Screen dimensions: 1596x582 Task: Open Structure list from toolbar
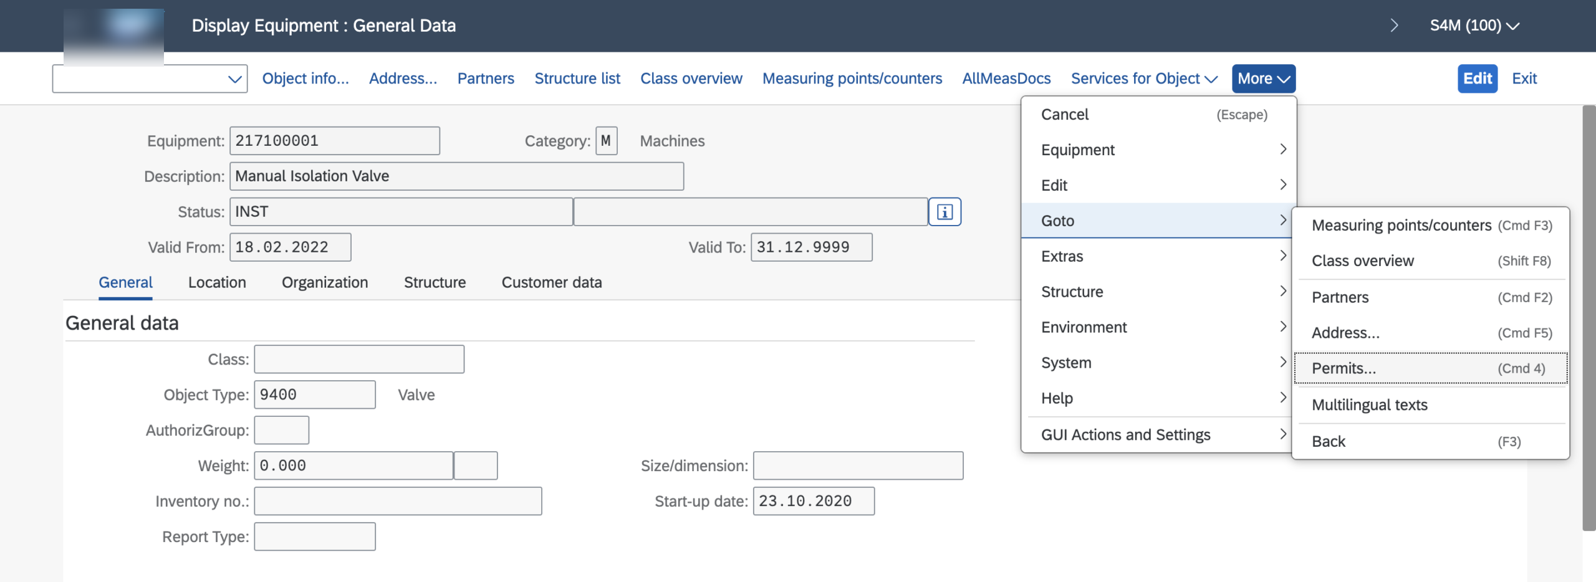point(577,79)
